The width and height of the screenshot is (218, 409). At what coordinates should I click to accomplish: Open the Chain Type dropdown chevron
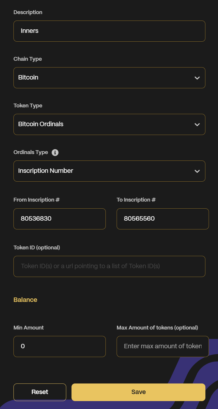point(197,78)
